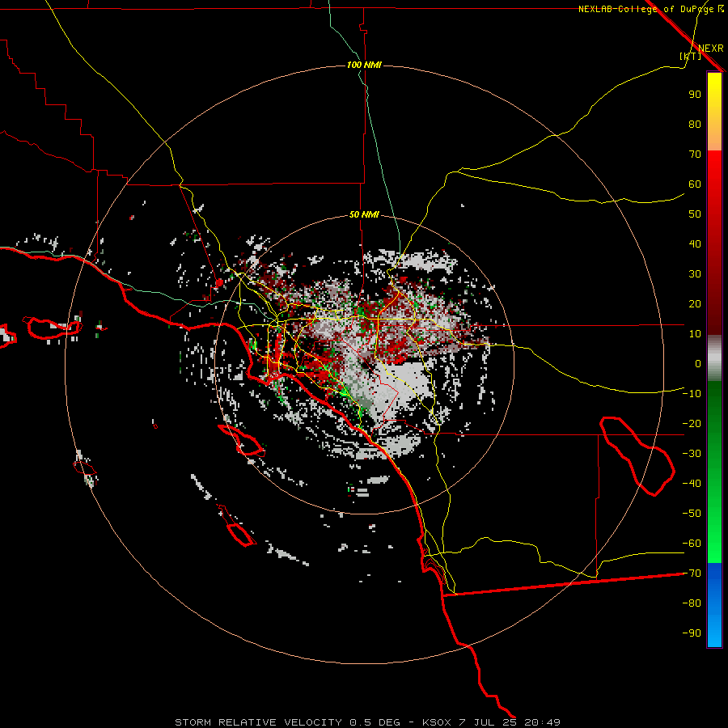Click the "-10" value on the velocity scale
728x728 pixels.
[692, 394]
